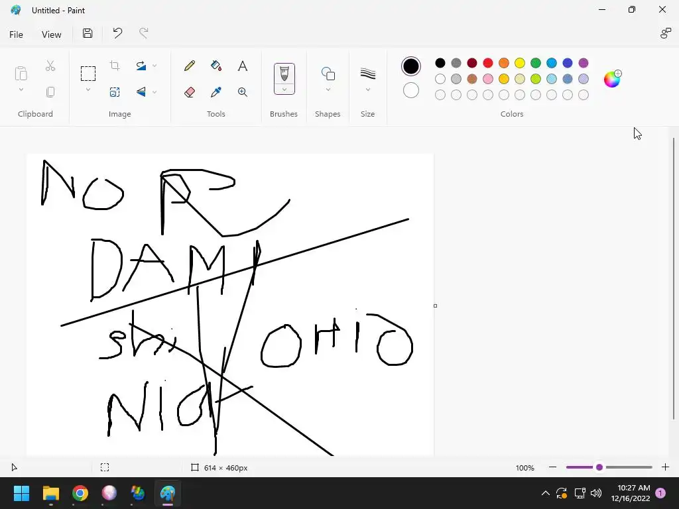Select the Text tool

pos(243,66)
